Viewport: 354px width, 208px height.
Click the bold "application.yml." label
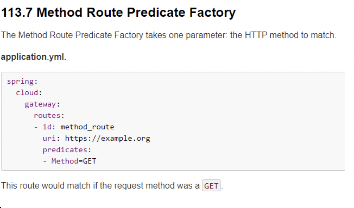click(34, 58)
